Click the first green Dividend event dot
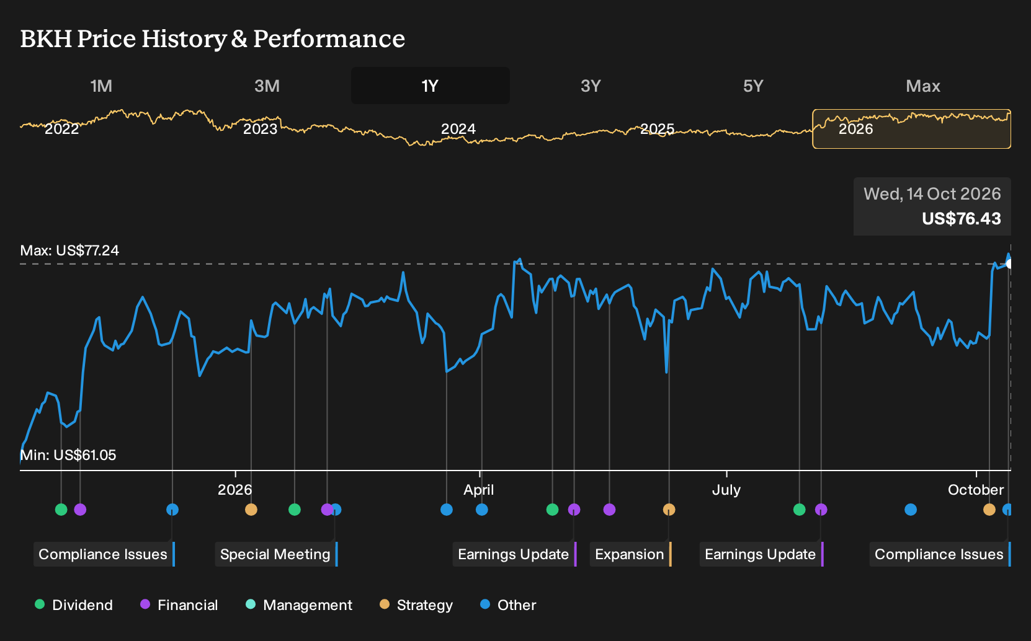1031x641 pixels. (61, 510)
